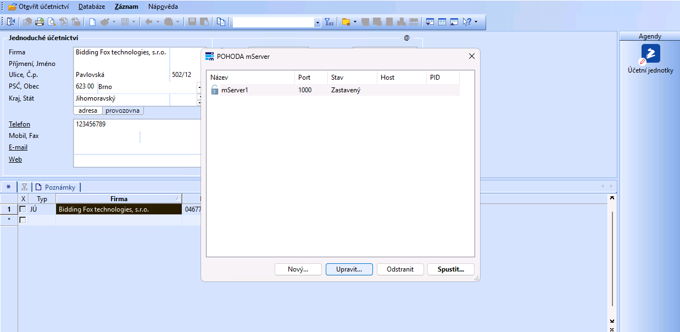Open the favorites folder with star icon

tap(346, 22)
